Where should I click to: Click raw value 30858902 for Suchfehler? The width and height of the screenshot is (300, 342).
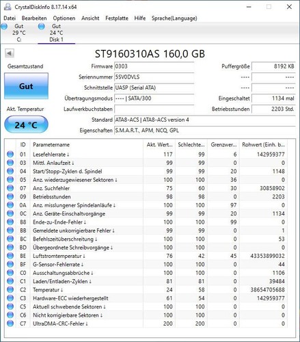point(272,188)
